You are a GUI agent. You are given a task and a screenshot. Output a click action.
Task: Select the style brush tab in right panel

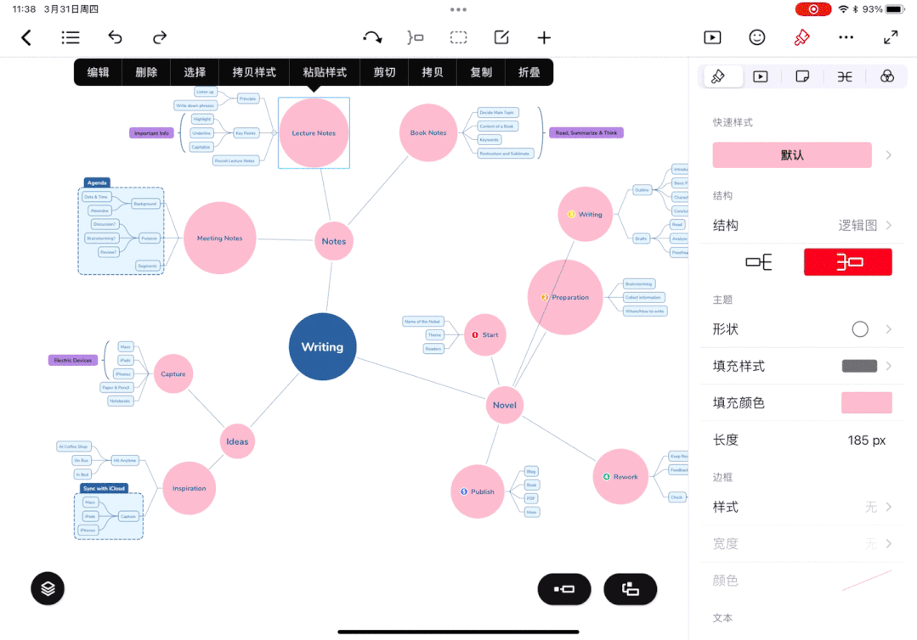(x=722, y=76)
